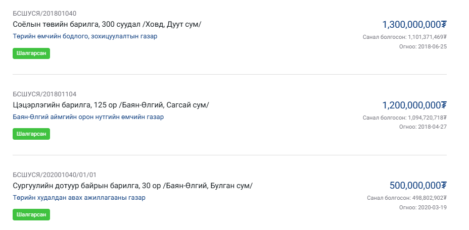
Task: Click the Шалгарсан badge under Сургуулийн дотуур байрын барилга
Action: coord(31,214)
